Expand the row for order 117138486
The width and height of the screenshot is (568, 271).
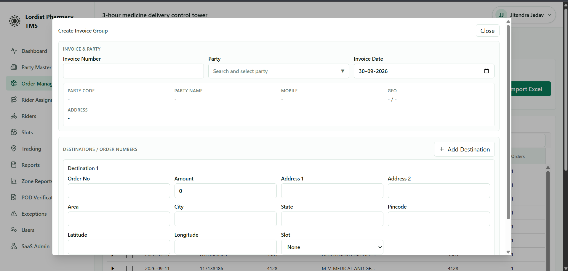[x=113, y=268]
